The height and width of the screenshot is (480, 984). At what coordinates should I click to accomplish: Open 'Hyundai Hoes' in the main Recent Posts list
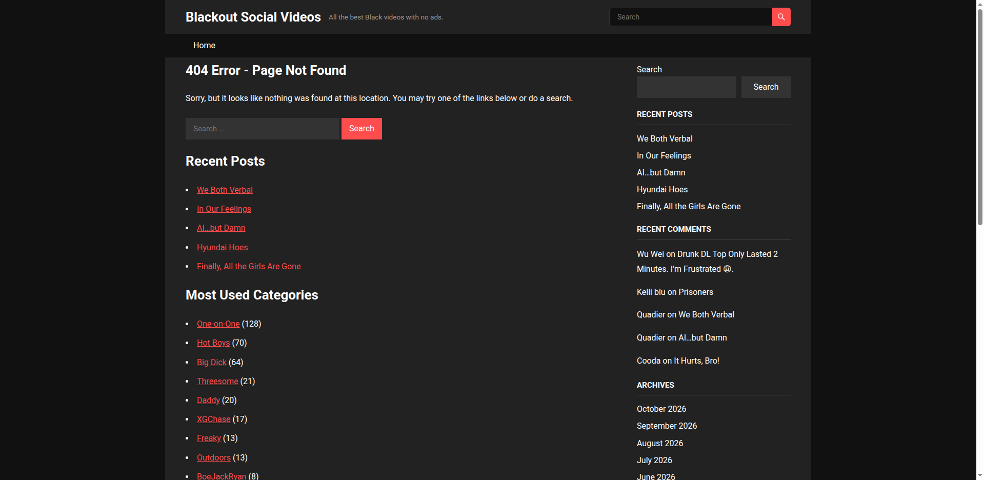[x=223, y=247]
